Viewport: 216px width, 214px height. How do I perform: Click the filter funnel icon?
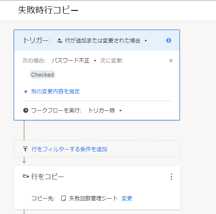25,149
